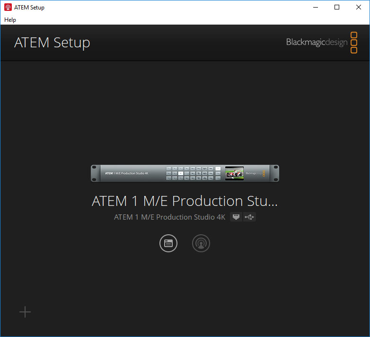Click the ATEM software control icon
The width and height of the screenshot is (370, 337).
201,243
